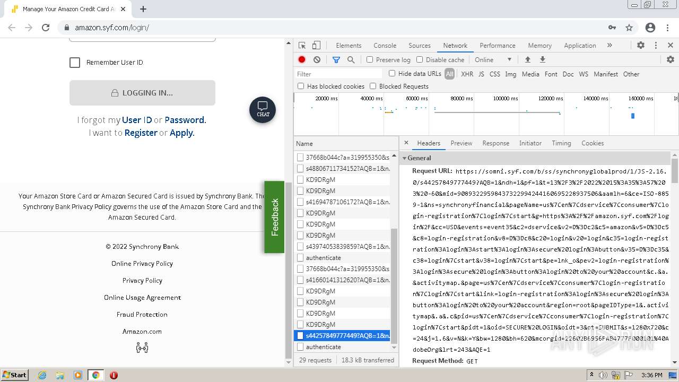Select the inspect element picker icon
This screenshot has height=382, width=679.
pos(302,46)
